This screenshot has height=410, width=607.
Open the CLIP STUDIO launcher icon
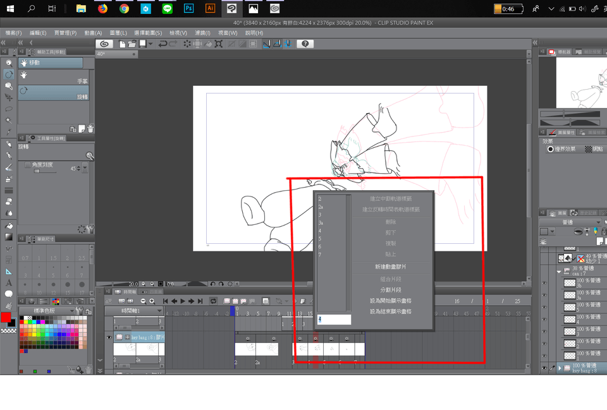[x=105, y=44]
